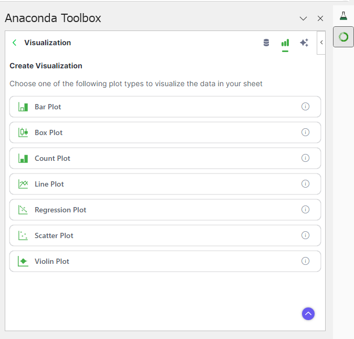Click the Anaconda ring icon in the sidebar
Viewport: 354px width, 339px height.
[343, 37]
